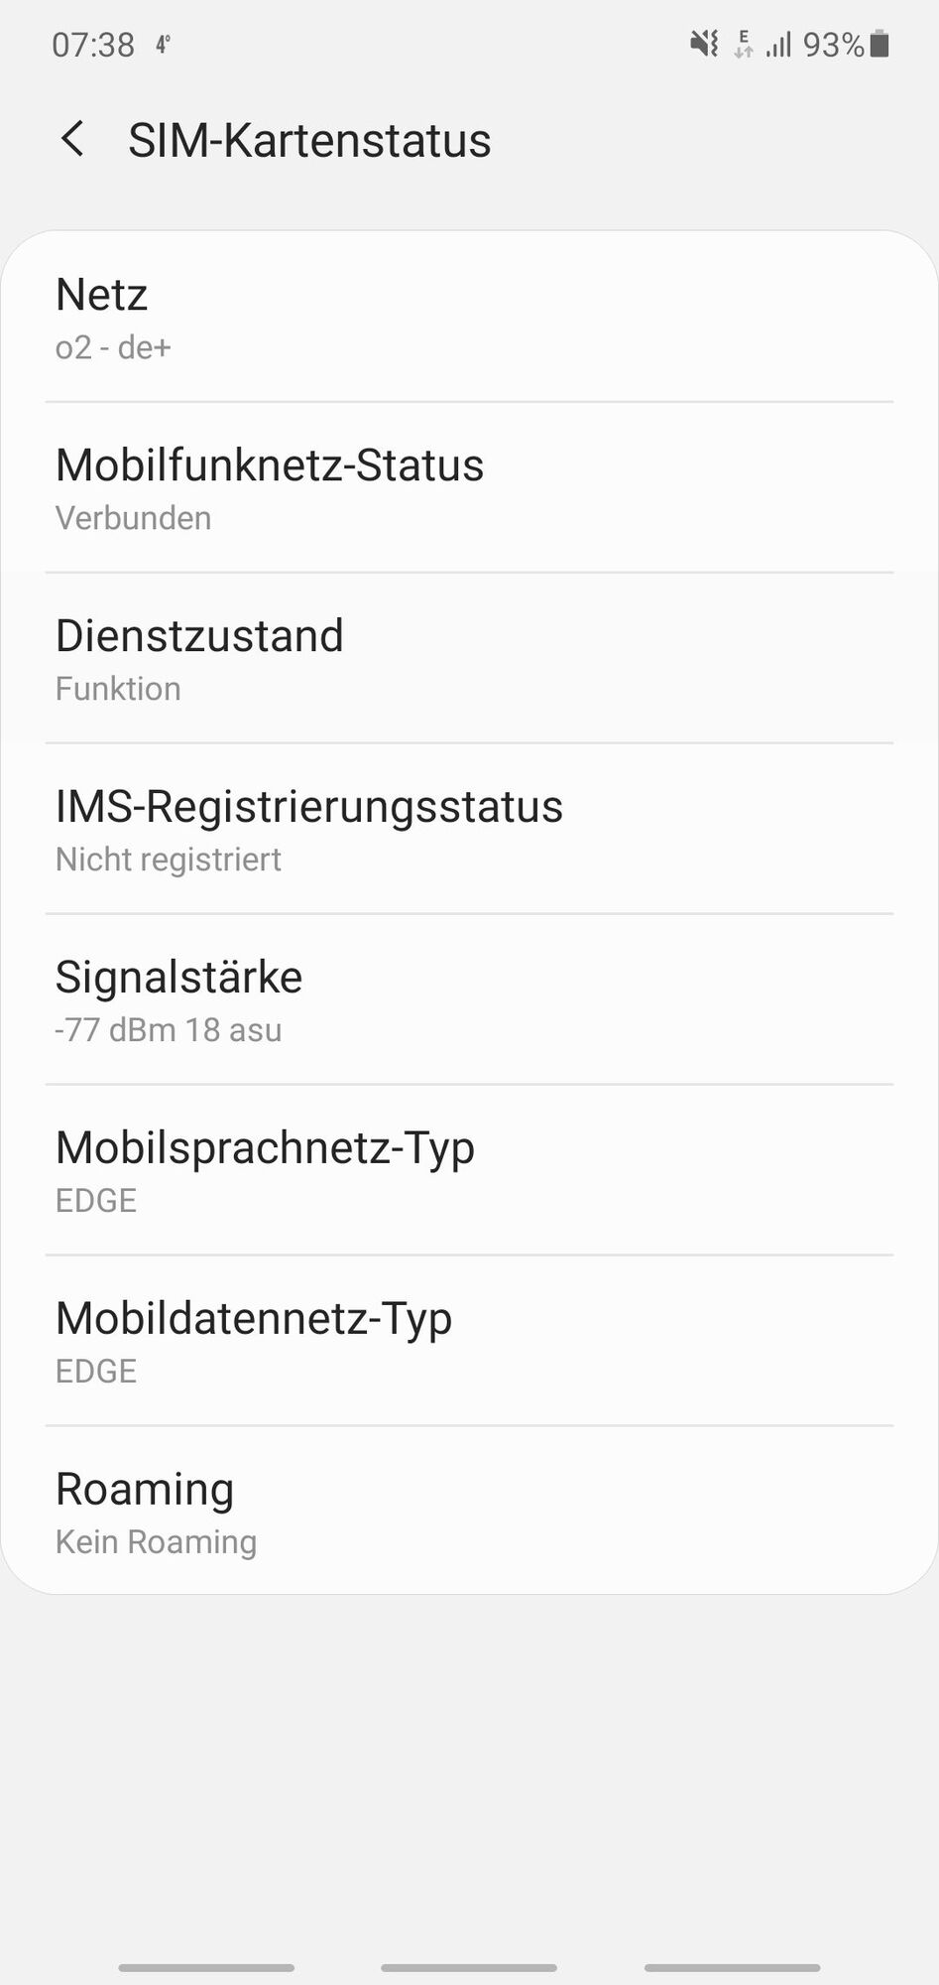Select the Mobilfunknetz-Status row

469,487
